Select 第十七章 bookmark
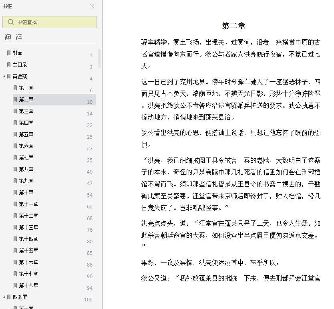Viewport: 334px width, 309px height. pyautogui.click(x=28, y=274)
